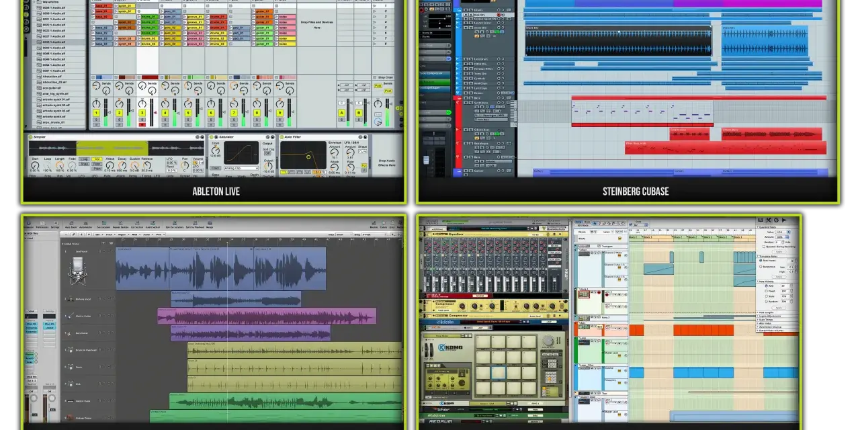Select the Randomize radio under Transpose Notes

(x=761, y=266)
